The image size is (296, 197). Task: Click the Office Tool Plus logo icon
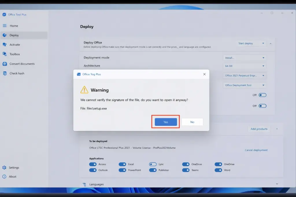coord(4,15)
